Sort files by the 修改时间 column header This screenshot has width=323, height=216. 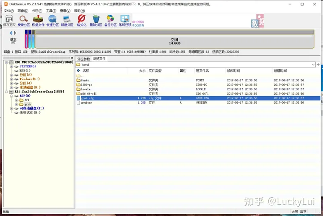click(x=234, y=71)
